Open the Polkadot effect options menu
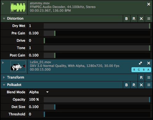Viewport: 153px width, 120px height. point(149,85)
